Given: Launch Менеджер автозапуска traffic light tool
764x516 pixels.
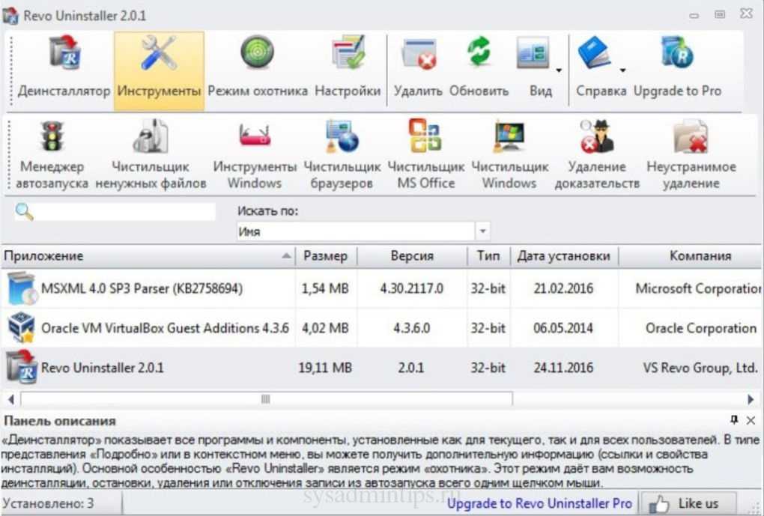Looking at the screenshot, I should click(52, 154).
